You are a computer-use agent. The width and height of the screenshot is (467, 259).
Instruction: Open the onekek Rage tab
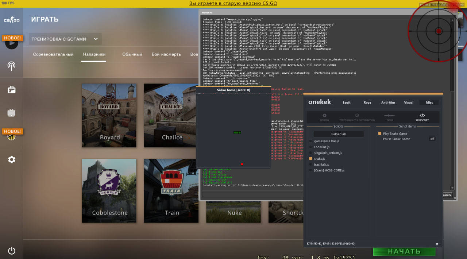pyautogui.click(x=367, y=103)
